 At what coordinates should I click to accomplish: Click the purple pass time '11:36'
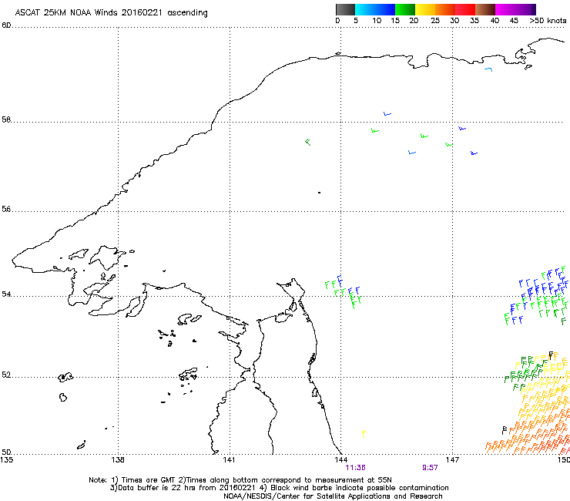coord(356,468)
